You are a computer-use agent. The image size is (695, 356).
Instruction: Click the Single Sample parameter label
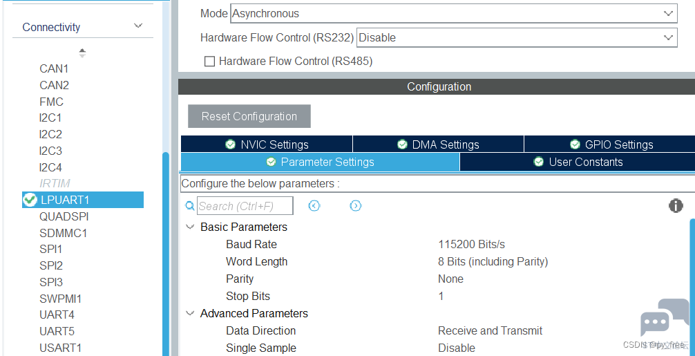261,348
